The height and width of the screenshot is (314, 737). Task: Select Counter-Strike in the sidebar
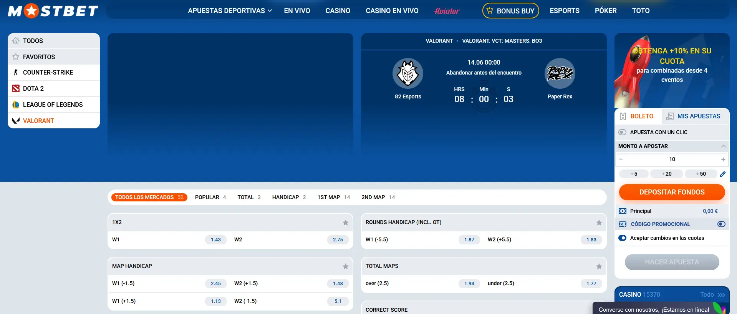[54, 72]
